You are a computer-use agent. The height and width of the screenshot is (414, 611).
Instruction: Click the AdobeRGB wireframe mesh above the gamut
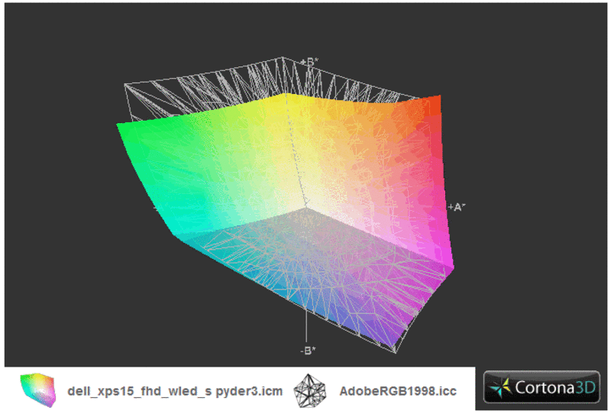(206, 86)
